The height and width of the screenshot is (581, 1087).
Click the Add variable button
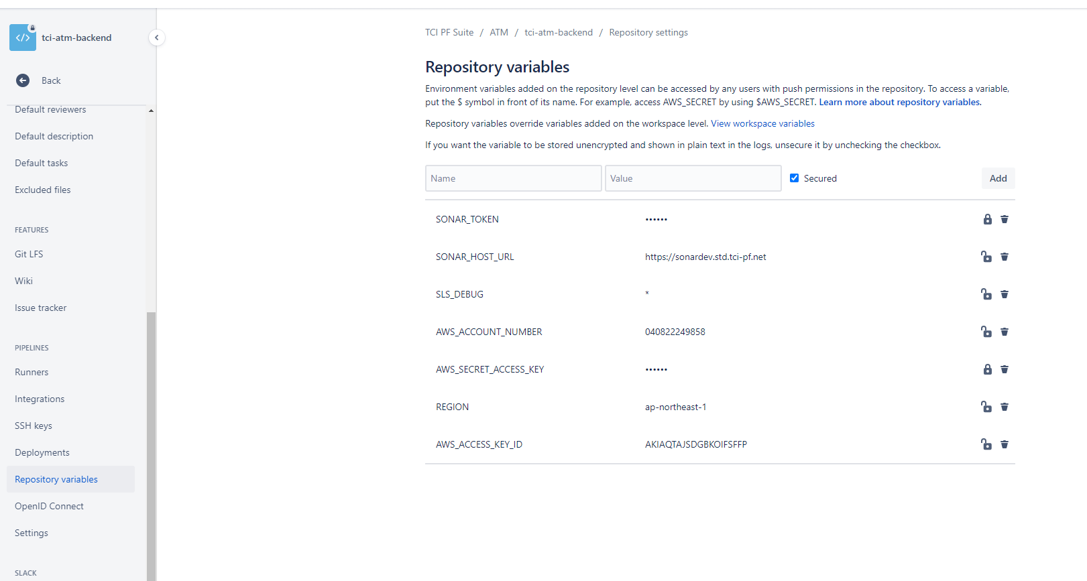(998, 178)
